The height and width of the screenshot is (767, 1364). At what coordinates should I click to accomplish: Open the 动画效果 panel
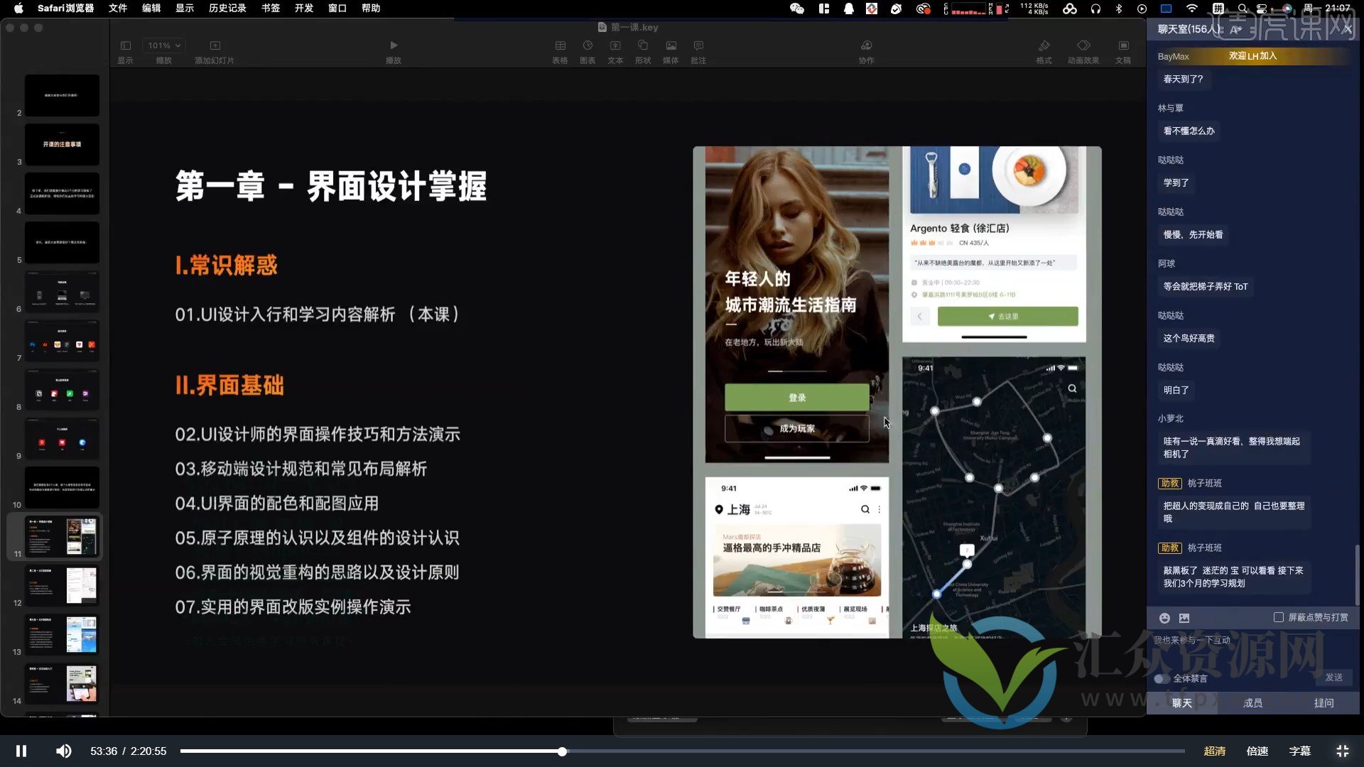click(1083, 45)
